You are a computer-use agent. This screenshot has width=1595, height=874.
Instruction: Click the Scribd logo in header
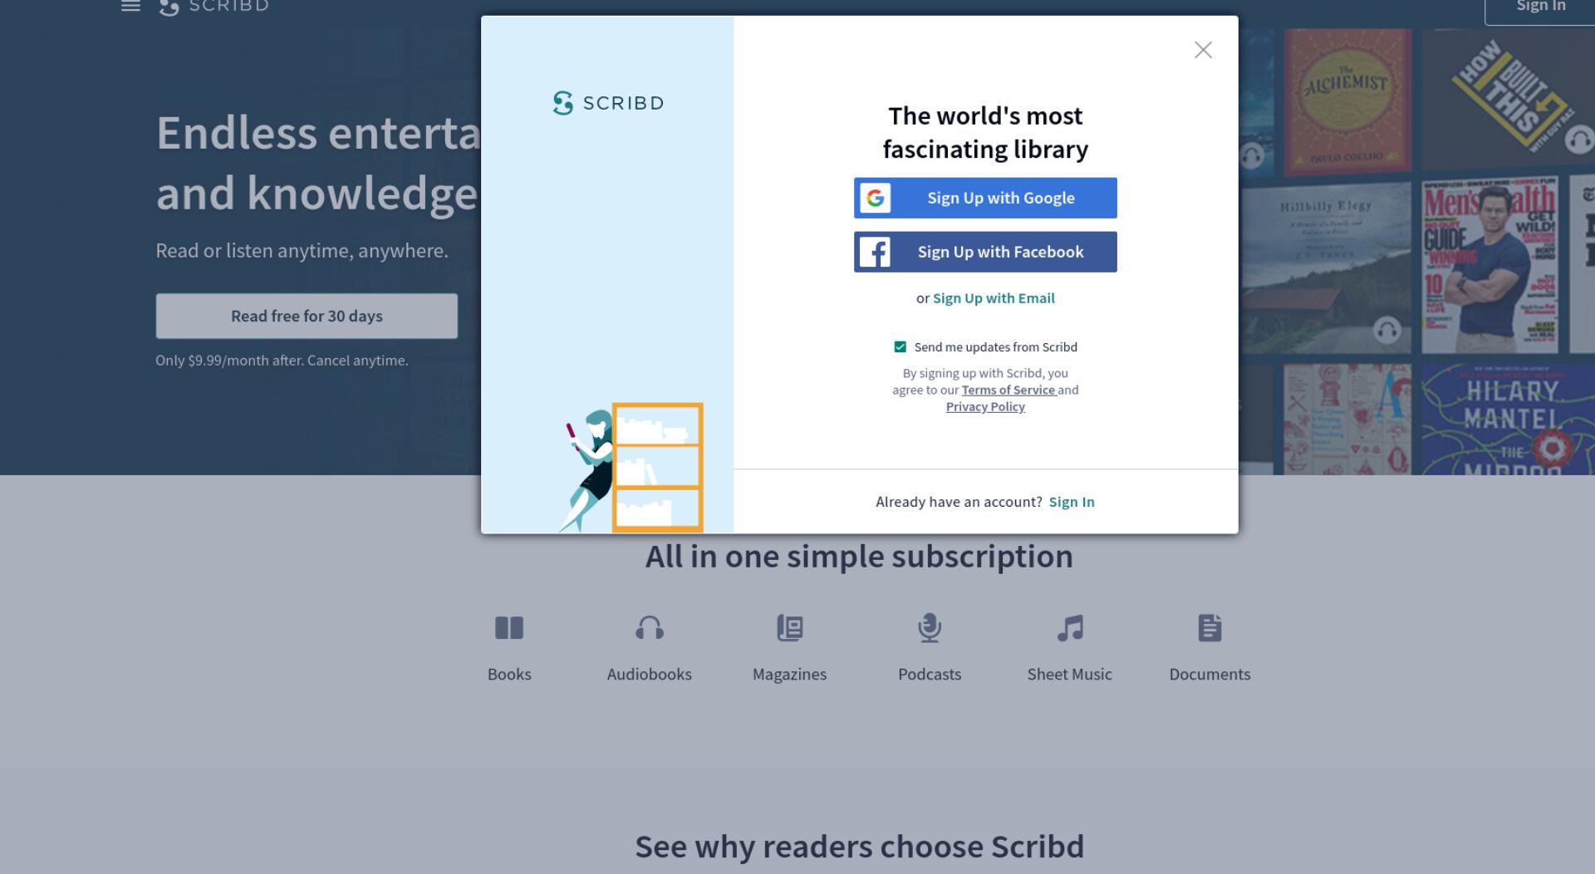tap(213, 7)
